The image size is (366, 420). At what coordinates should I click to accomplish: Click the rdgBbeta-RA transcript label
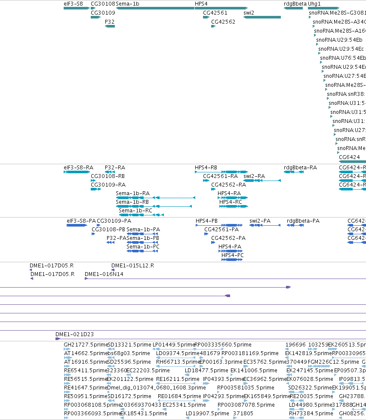point(300,168)
